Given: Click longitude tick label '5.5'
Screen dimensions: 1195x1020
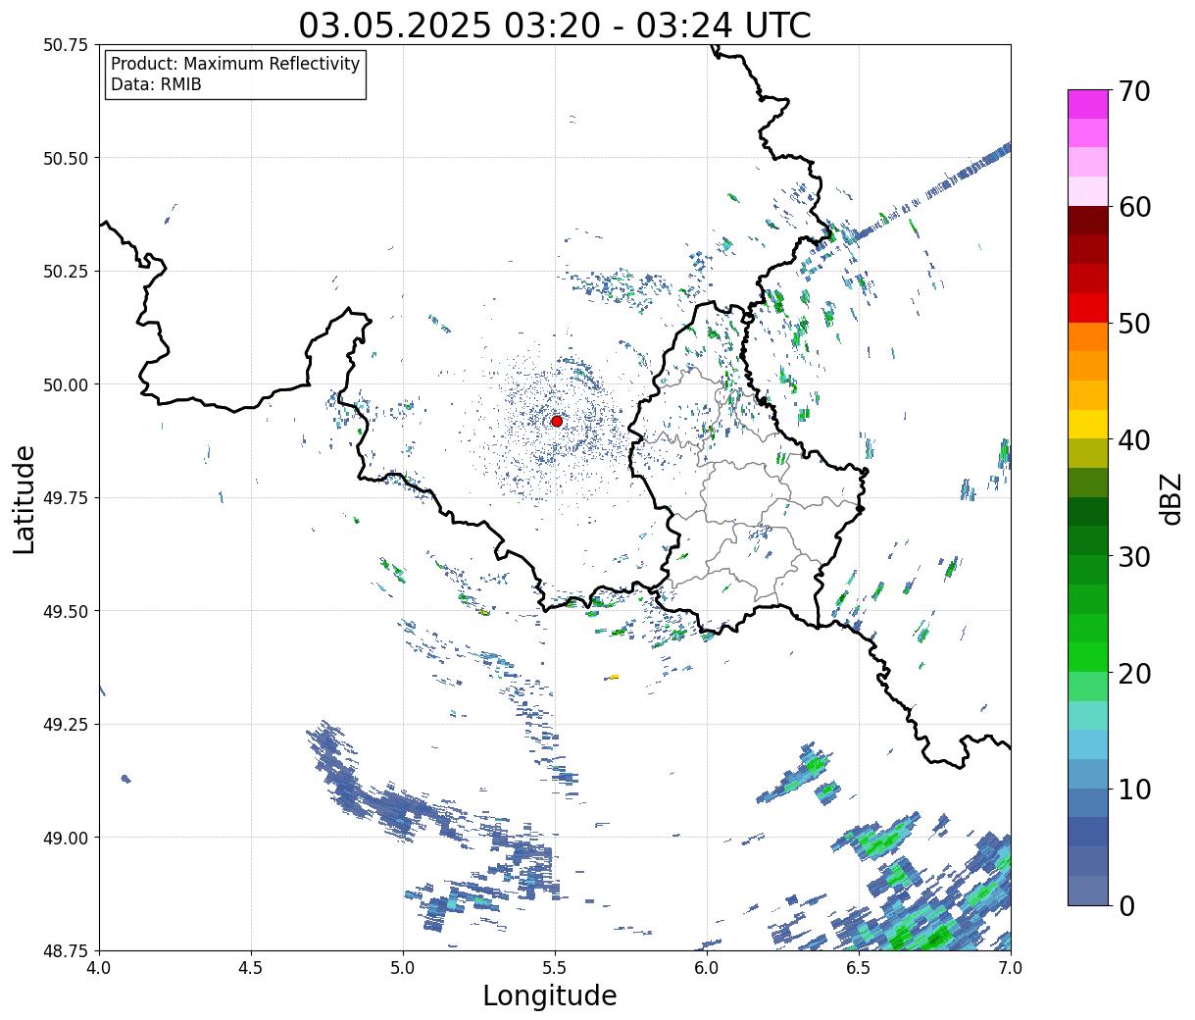Looking at the screenshot, I should point(555,968).
